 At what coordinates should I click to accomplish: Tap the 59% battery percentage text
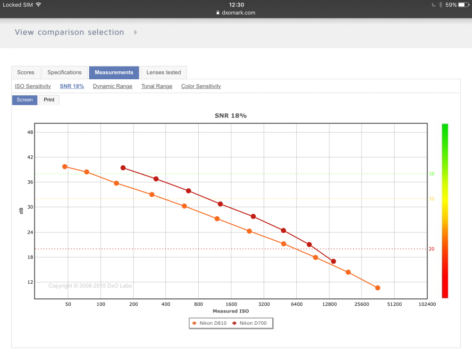451,5
